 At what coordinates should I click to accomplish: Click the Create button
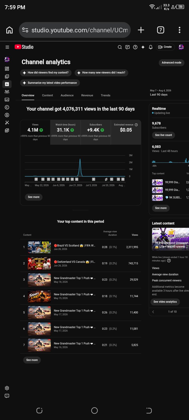[165, 47]
